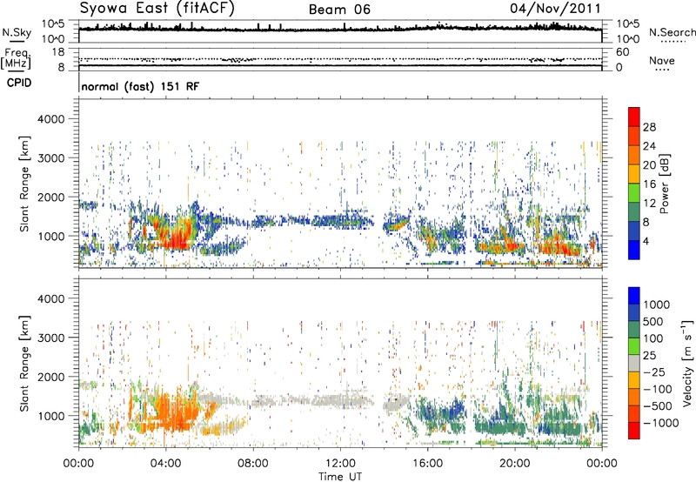The height and width of the screenshot is (482, 696).
Task: Pick the yellow -100 to -25 velocity segment
Action: [x=634, y=380]
